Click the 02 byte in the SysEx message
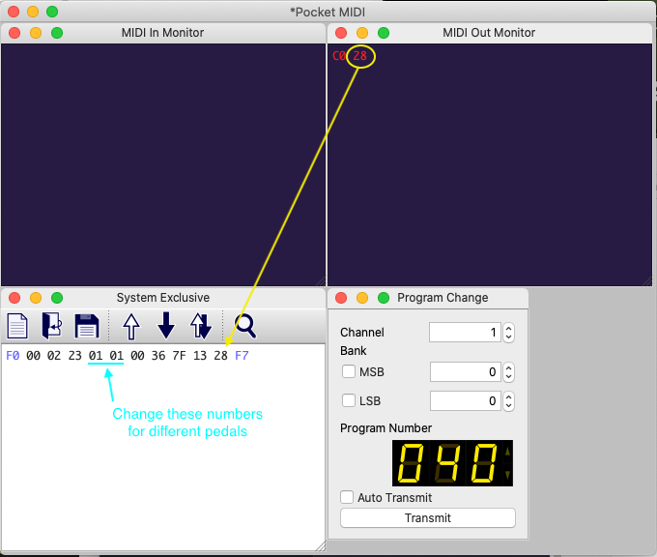Viewport: 657px width, 557px height. pos(54,356)
